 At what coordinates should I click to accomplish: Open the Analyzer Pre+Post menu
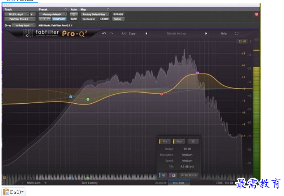[179, 183]
